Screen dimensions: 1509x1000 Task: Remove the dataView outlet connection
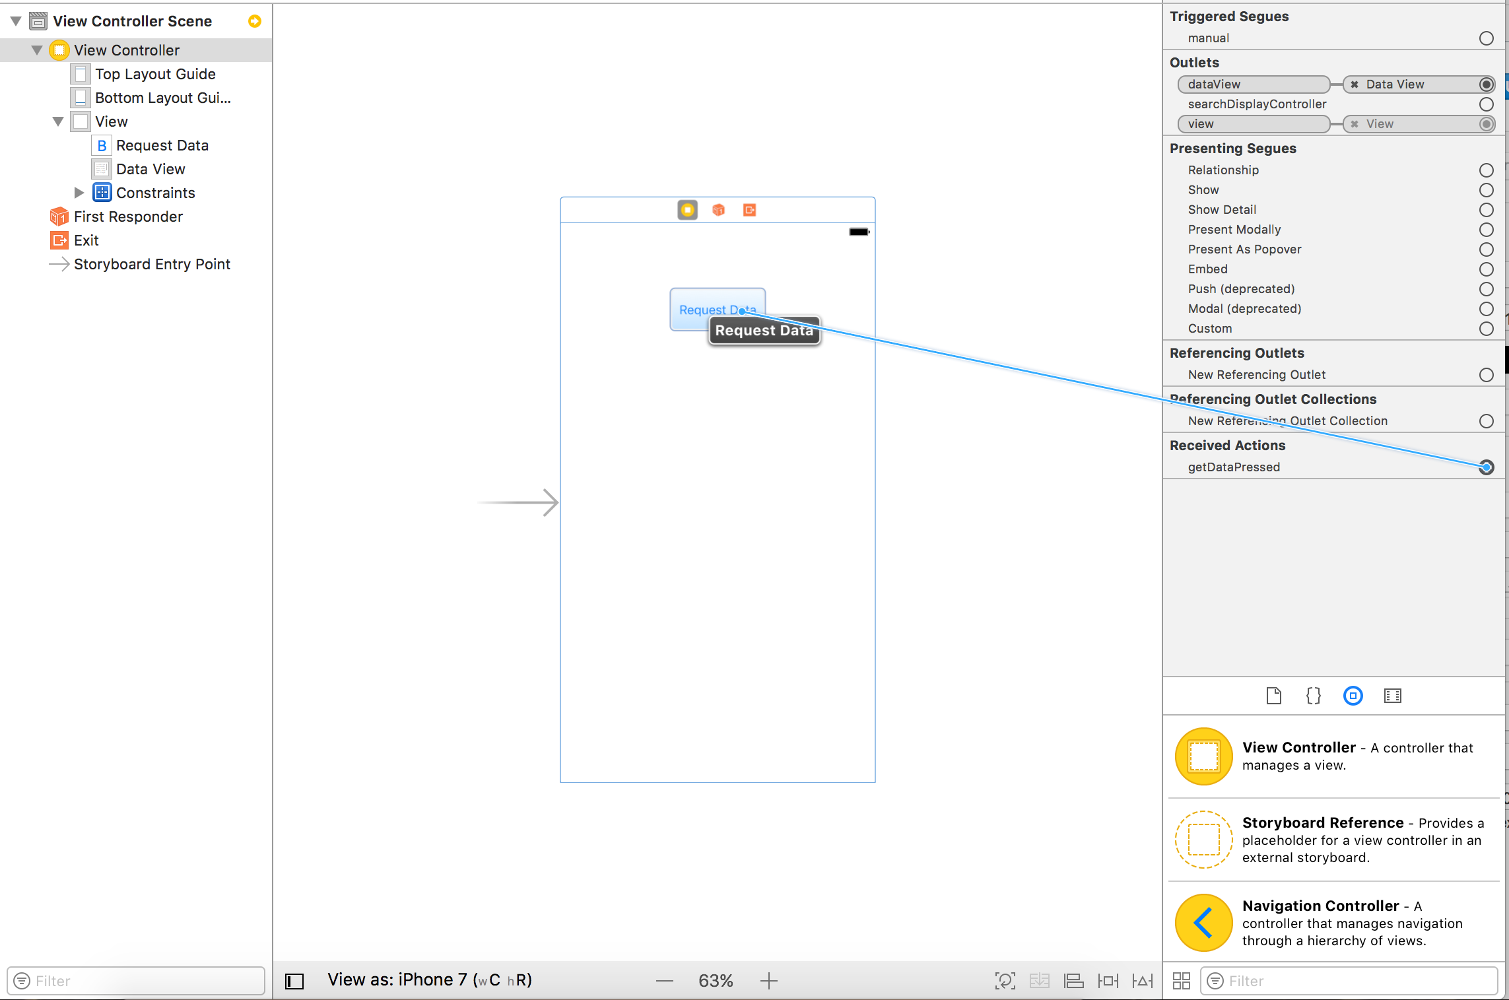[x=1354, y=84]
